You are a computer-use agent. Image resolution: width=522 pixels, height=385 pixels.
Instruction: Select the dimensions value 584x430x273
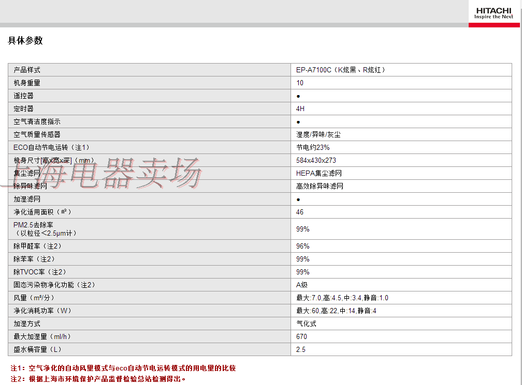(x=316, y=160)
